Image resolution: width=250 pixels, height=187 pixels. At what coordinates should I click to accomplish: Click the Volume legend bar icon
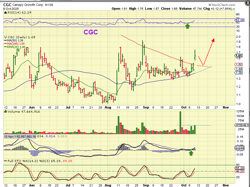coord(5,111)
